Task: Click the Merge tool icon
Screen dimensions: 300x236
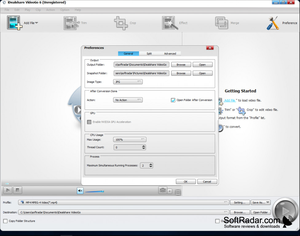Action: click(x=222, y=23)
